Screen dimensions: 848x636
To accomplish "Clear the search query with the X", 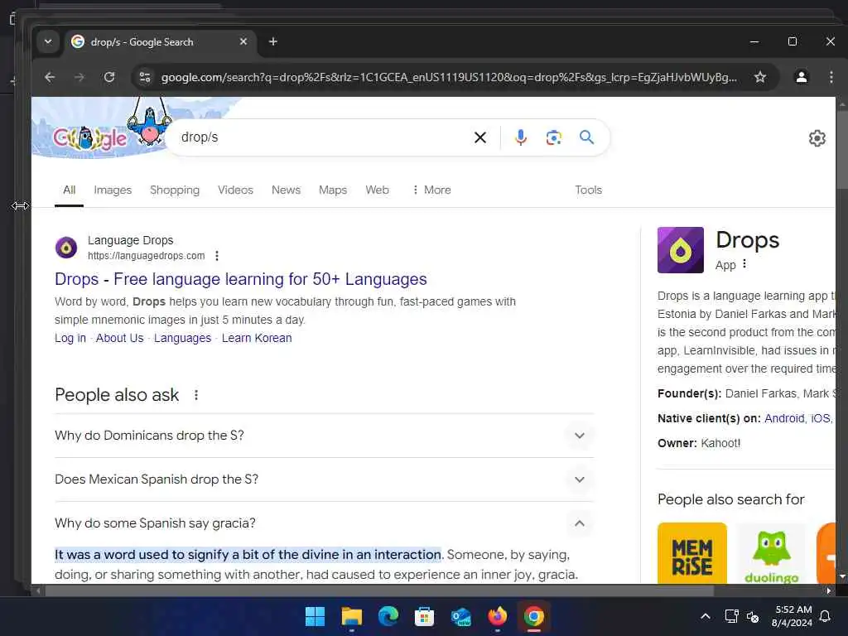I will tap(479, 137).
